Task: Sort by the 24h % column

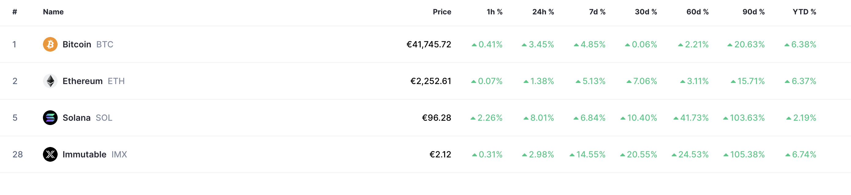Action: point(543,12)
